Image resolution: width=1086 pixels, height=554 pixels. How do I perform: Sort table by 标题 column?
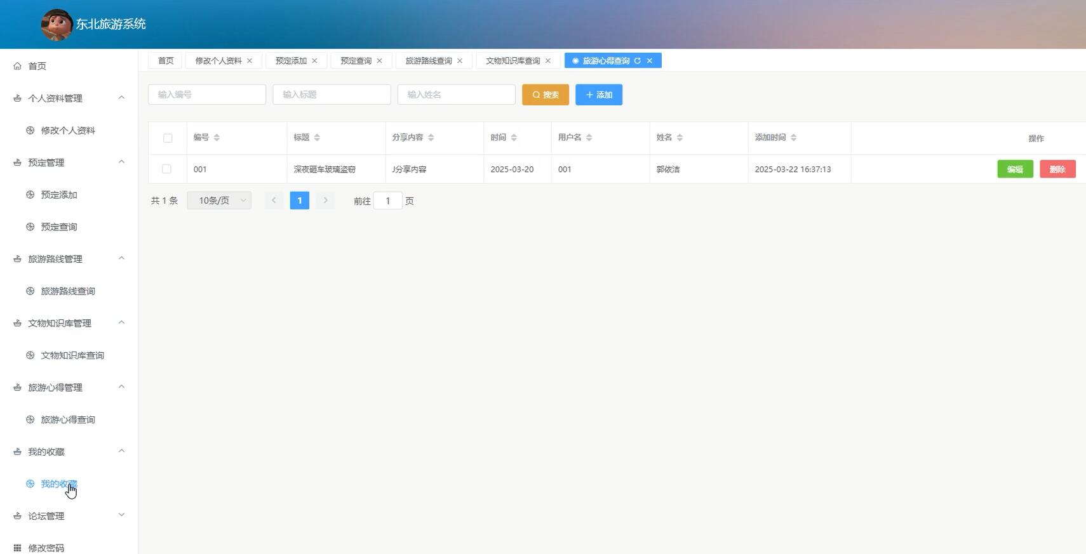click(x=317, y=138)
